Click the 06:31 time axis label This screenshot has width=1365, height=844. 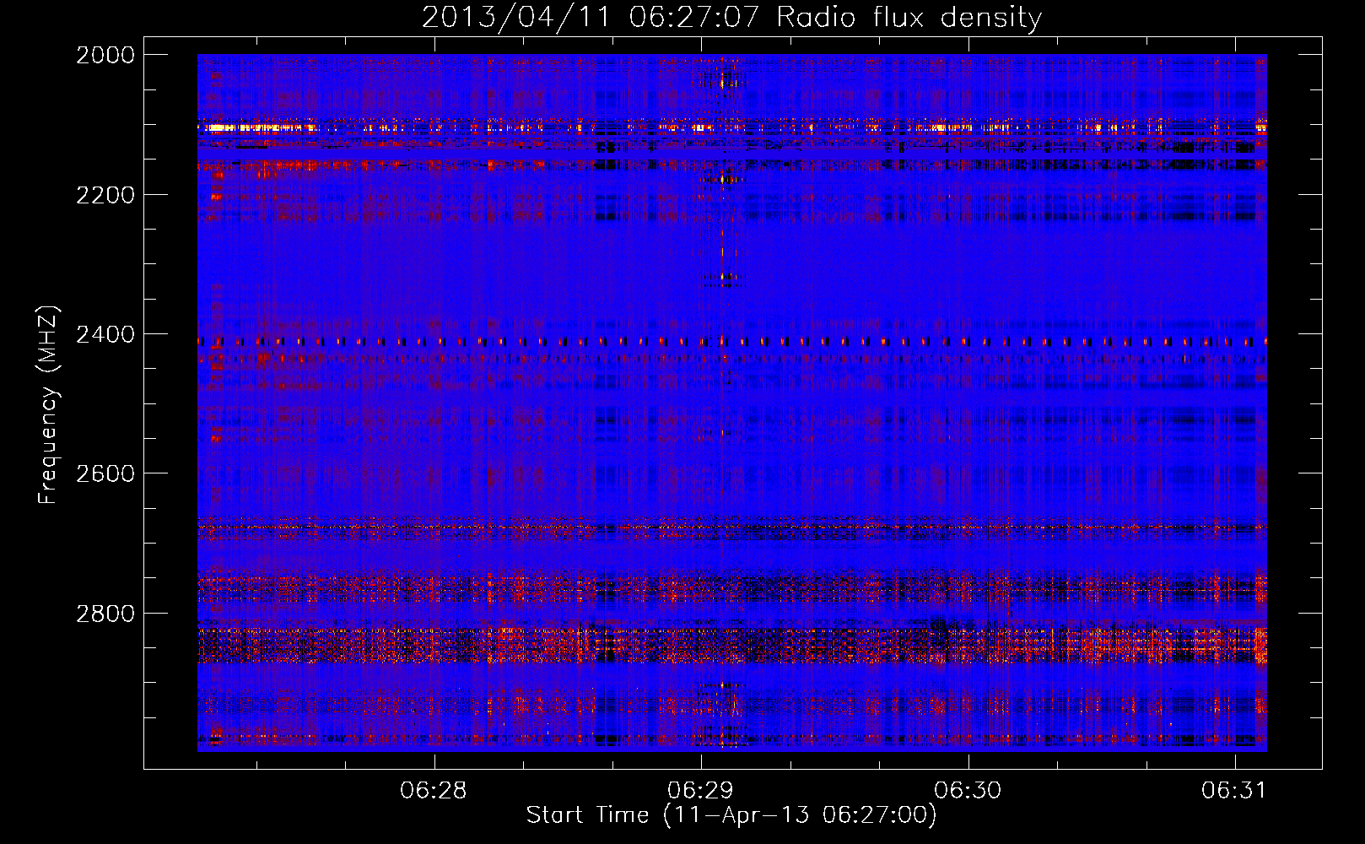point(1234,790)
